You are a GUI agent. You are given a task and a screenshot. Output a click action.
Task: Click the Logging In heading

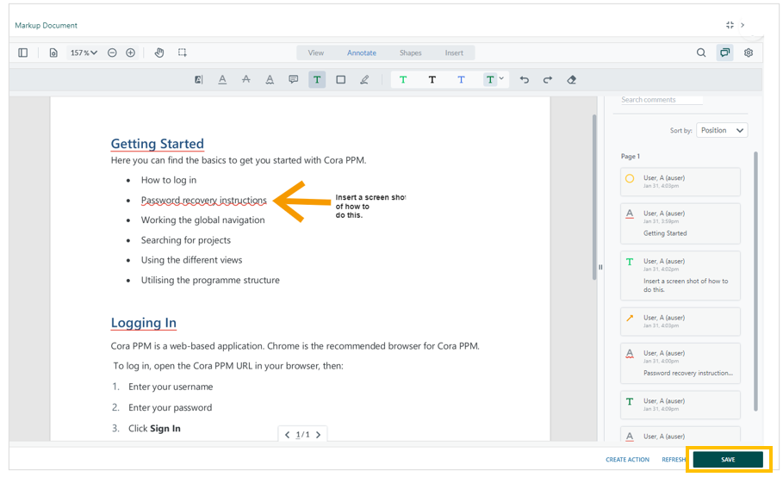click(144, 323)
